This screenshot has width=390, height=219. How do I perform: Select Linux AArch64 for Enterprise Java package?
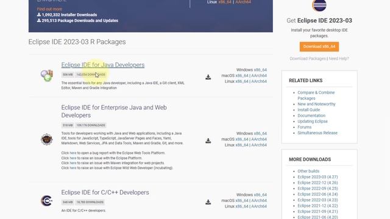259,145
